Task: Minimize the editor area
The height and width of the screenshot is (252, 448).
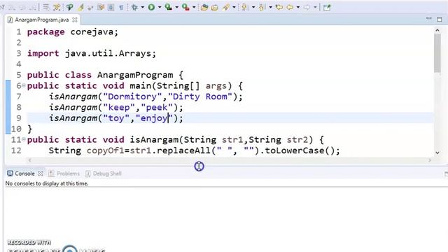Action: pos(428,19)
